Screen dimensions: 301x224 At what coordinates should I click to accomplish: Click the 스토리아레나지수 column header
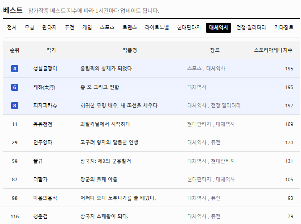click(273, 50)
